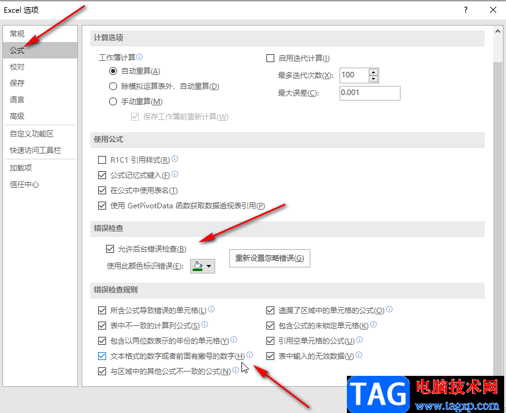506x413 pixels.
Task: Open the 语言 category
Action: (x=40, y=100)
